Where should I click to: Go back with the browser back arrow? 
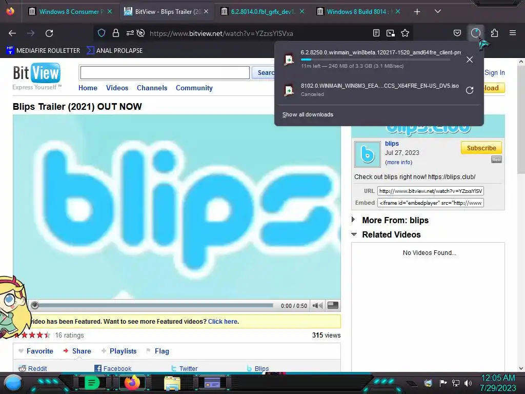click(x=12, y=33)
